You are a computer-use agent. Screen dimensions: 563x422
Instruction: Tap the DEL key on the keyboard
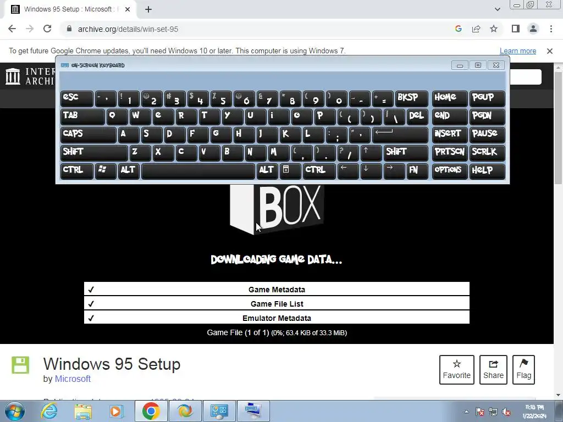click(x=417, y=116)
